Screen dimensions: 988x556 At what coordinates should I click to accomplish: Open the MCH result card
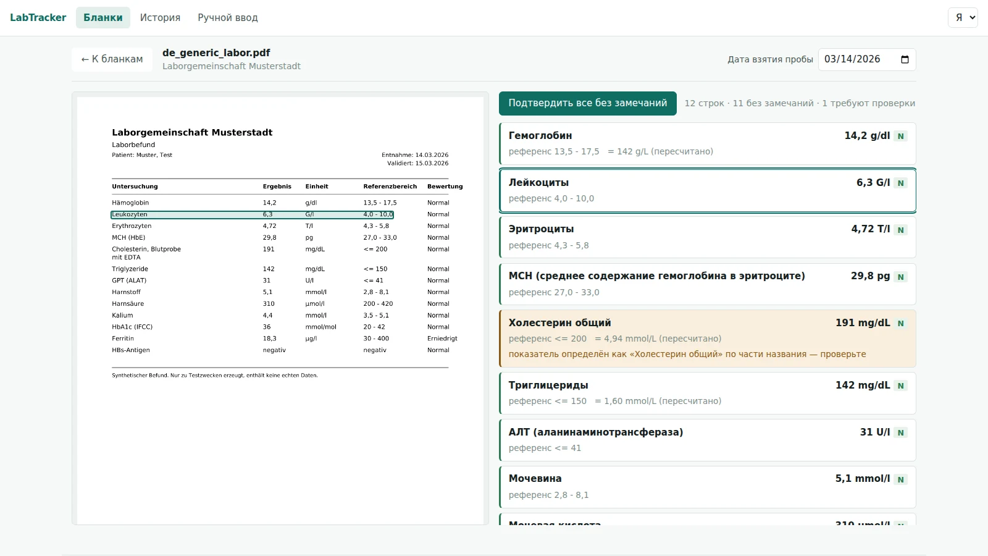(x=707, y=284)
